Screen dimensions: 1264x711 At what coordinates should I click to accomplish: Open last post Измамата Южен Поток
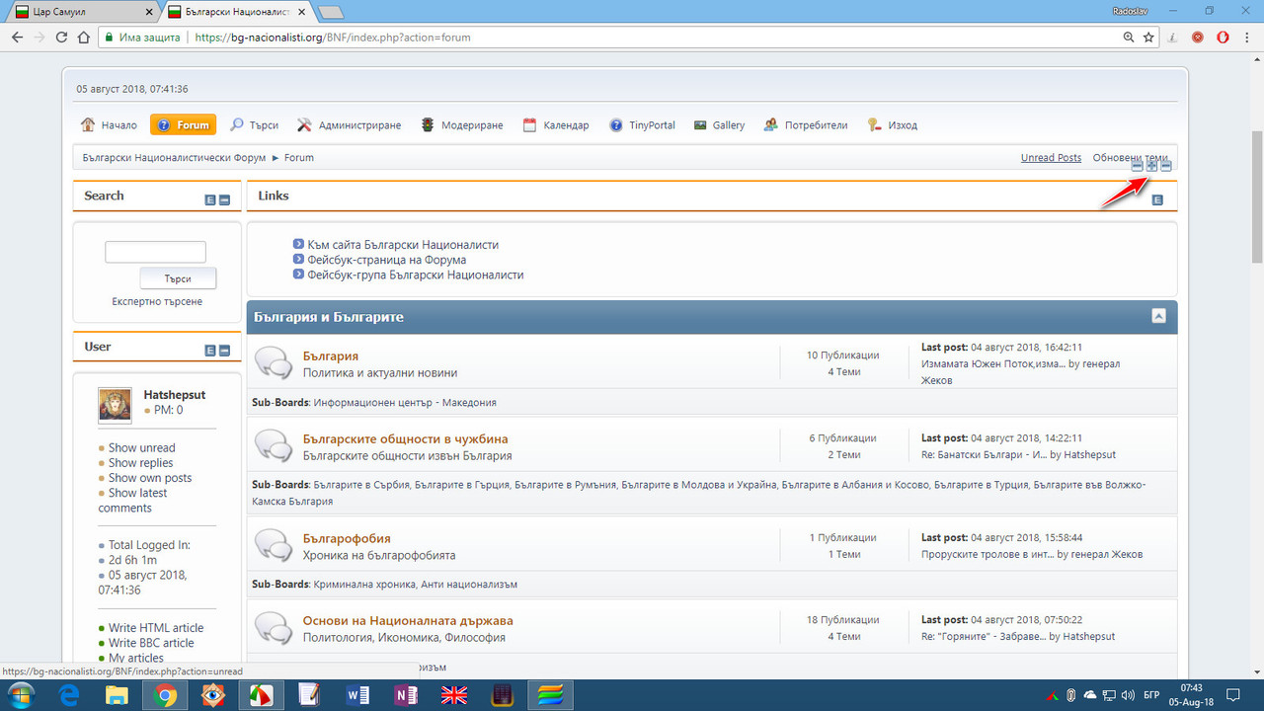992,364
